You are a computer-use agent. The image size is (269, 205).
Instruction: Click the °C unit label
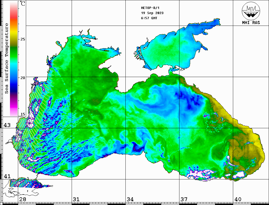click(23, 3)
